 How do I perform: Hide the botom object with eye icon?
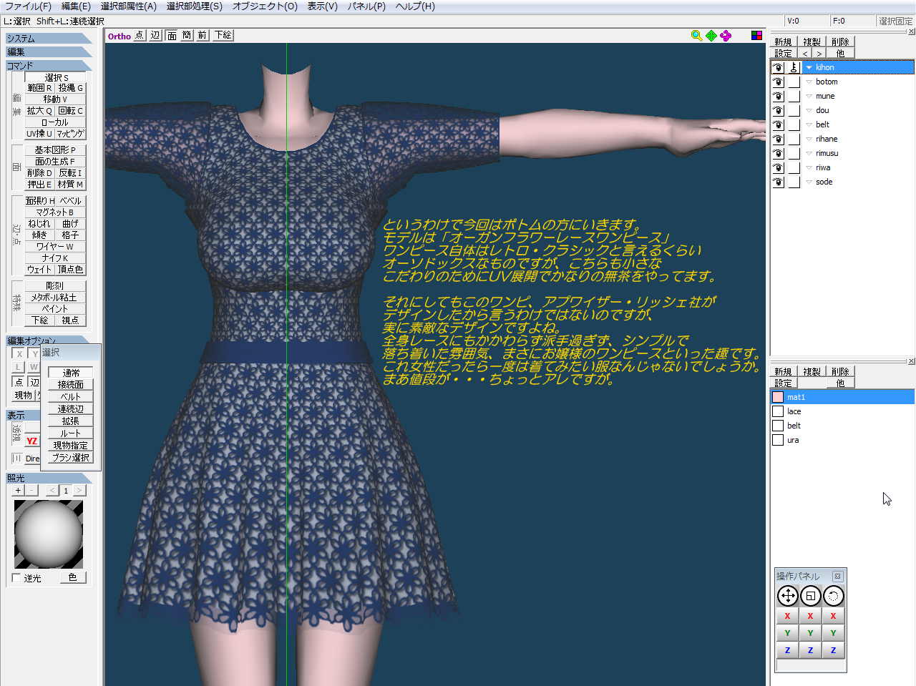pos(778,82)
